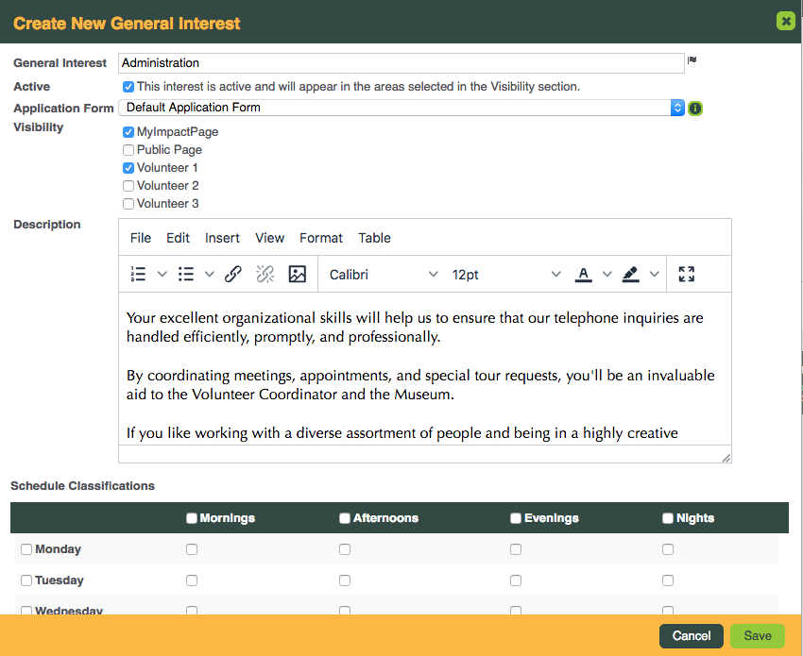Check the Volunteer 2 checkbox
The width and height of the screenshot is (803, 656).
[x=128, y=186]
